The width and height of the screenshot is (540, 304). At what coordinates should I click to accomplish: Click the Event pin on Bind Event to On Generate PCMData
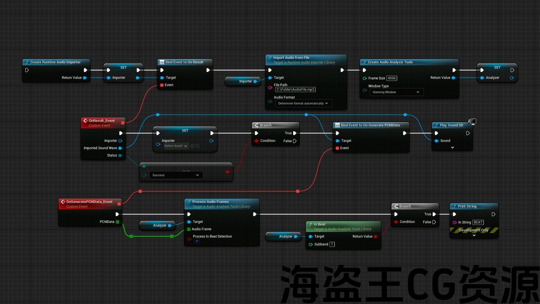click(x=337, y=148)
